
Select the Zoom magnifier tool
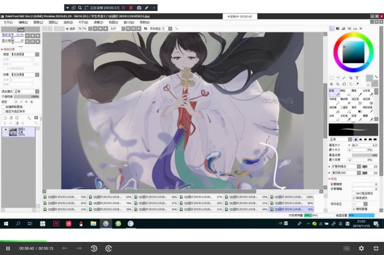point(338,84)
